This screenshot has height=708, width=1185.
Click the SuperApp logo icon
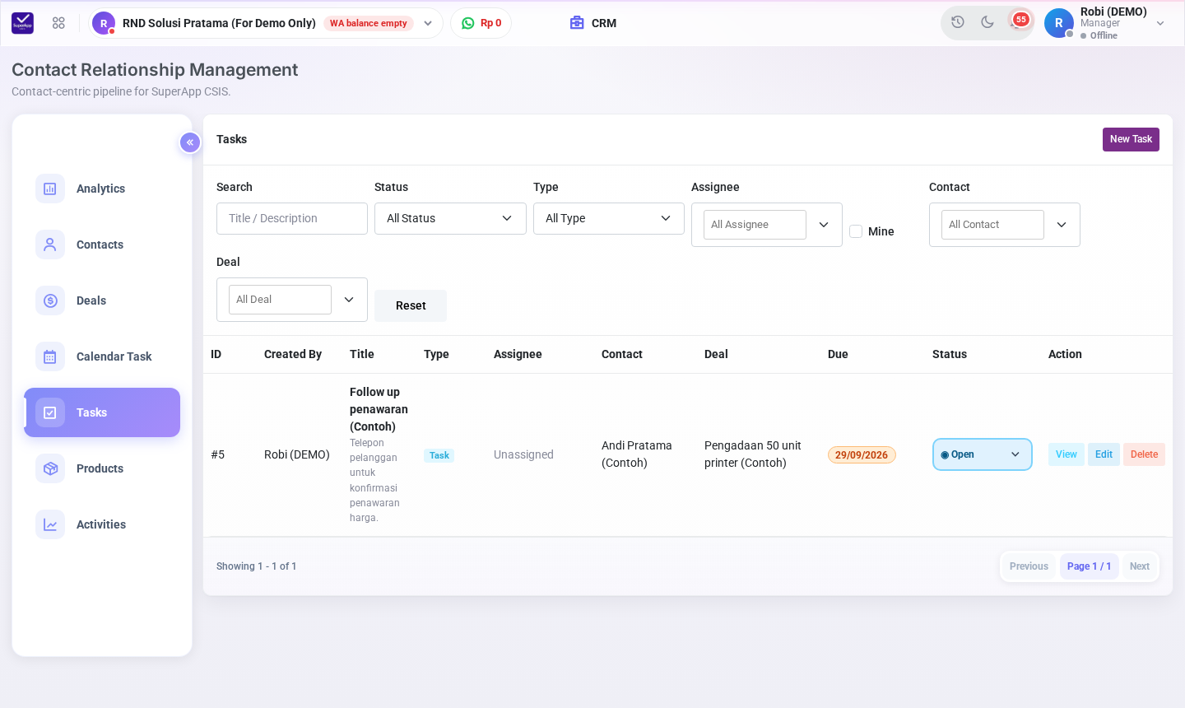coord(22,23)
